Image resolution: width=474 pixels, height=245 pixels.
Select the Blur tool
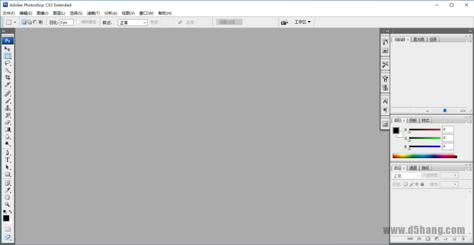(x=7, y=137)
